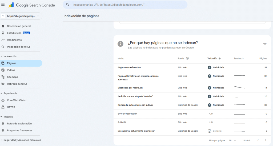Open Descripción general from sidebar
This screenshot has height=146, width=273.
pyautogui.click(x=19, y=26)
